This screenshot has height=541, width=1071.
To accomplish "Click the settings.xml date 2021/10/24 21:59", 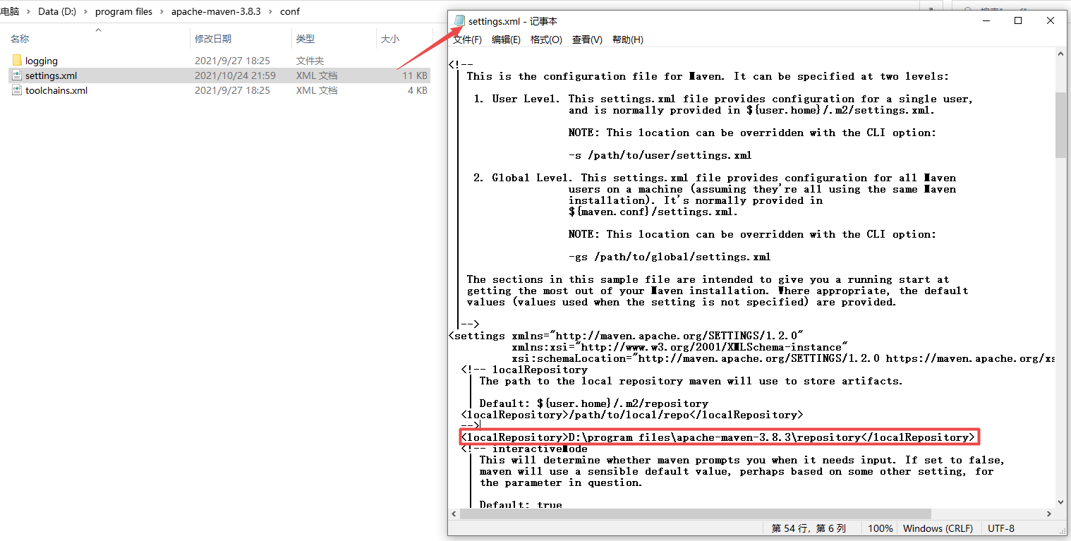I will click(235, 75).
